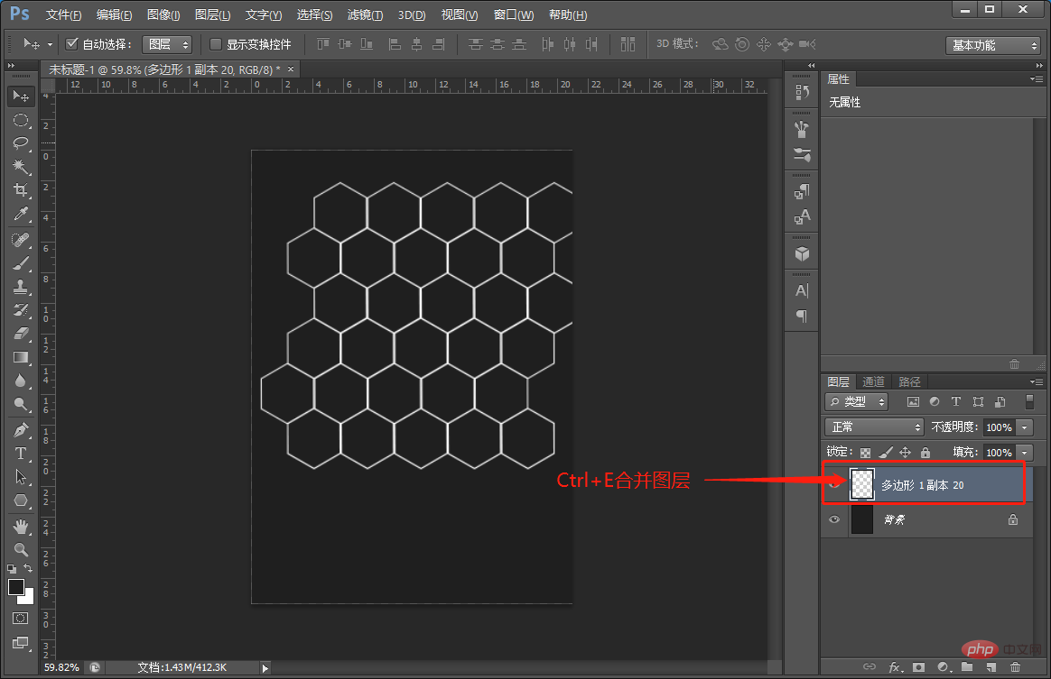Select the Polygon shape tool

click(x=21, y=500)
